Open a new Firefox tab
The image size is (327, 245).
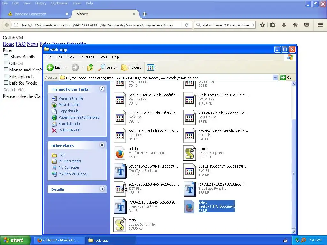click(145, 14)
